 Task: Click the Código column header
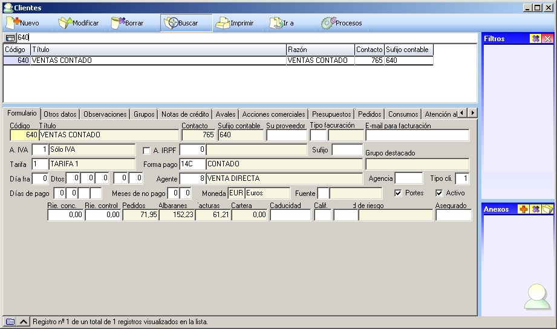[17, 50]
